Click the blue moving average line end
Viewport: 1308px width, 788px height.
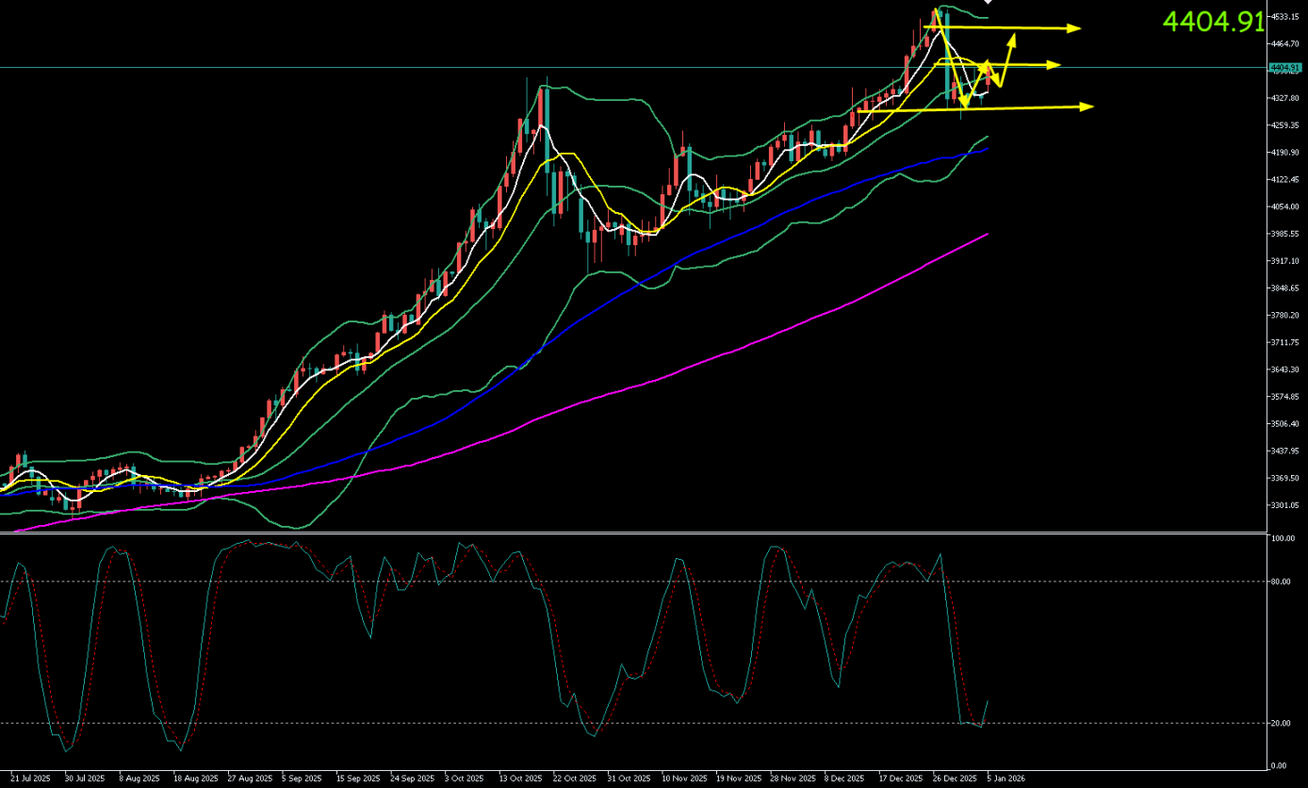[987, 149]
